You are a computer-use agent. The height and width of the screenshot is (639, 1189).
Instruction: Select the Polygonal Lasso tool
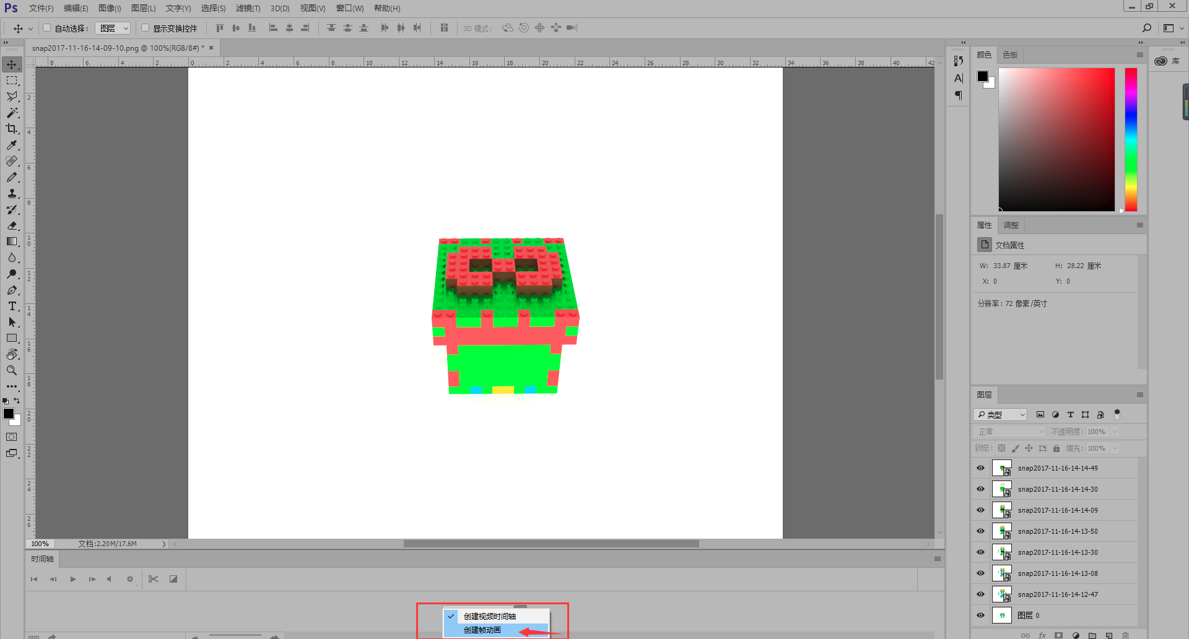tap(12, 97)
